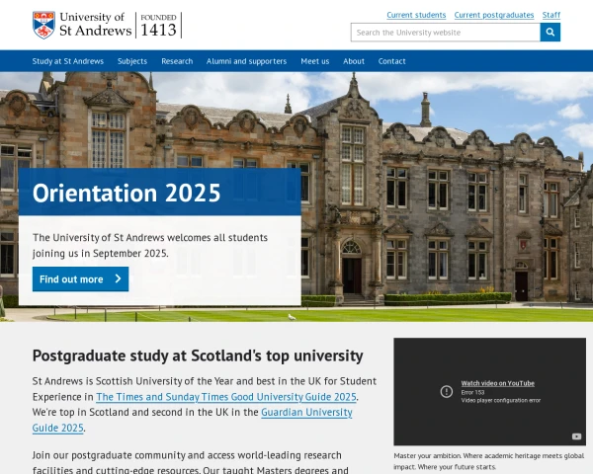This screenshot has width=593, height=474.
Task: Click the University of St Andrews logo
Action: pos(108,25)
